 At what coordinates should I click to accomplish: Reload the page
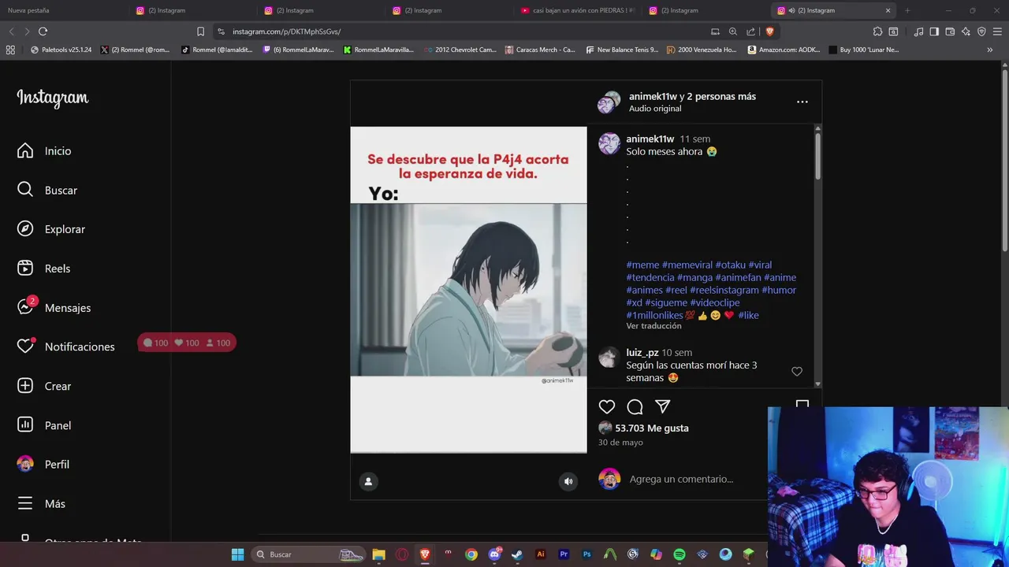(43, 31)
